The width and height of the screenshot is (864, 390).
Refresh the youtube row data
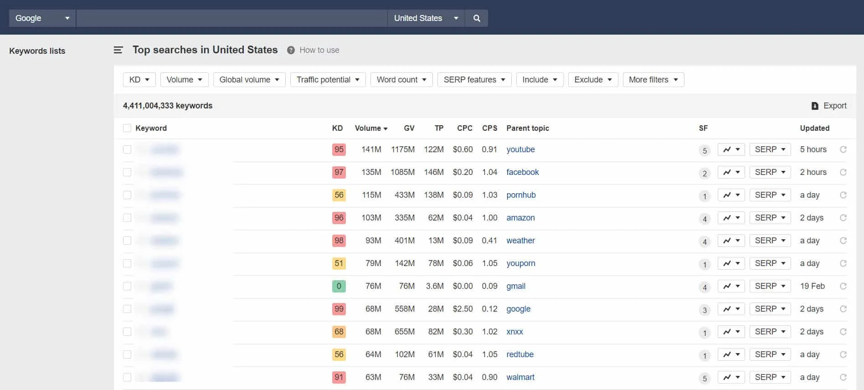click(843, 149)
